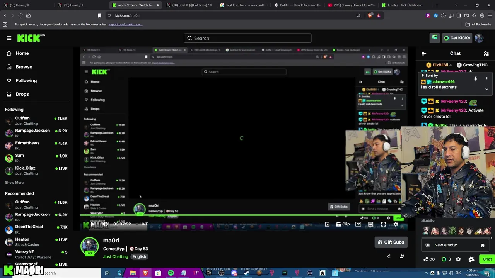This screenshot has width=495, height=278.
Task: Reload the current page
Action: 20,15
